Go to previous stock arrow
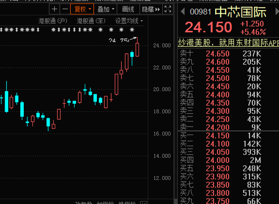This screenshot has height=204, width=279. pyautogui.click(x=183, y=12)
